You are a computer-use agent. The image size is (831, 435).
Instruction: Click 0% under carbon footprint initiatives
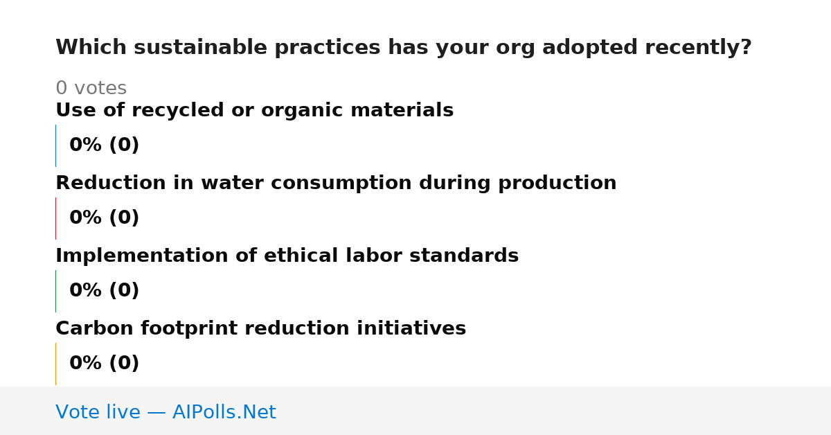tap(85, 364)
